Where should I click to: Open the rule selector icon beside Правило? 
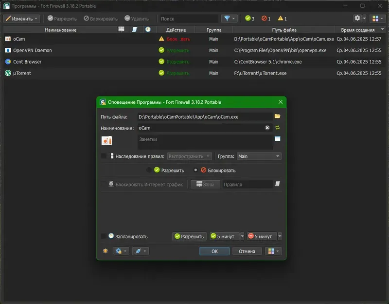pyautogui.click(x=277, y=184)
